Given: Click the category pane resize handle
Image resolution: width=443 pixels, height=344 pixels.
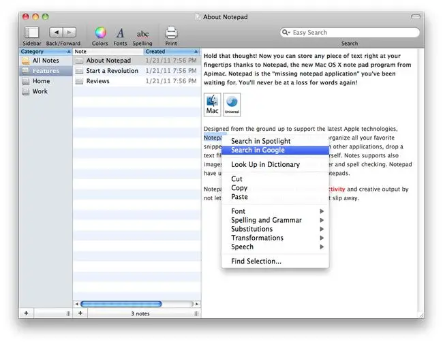Looking at the screenshot, I should [x=68, y=313].
